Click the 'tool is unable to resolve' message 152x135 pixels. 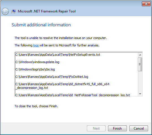click(61, 38)
